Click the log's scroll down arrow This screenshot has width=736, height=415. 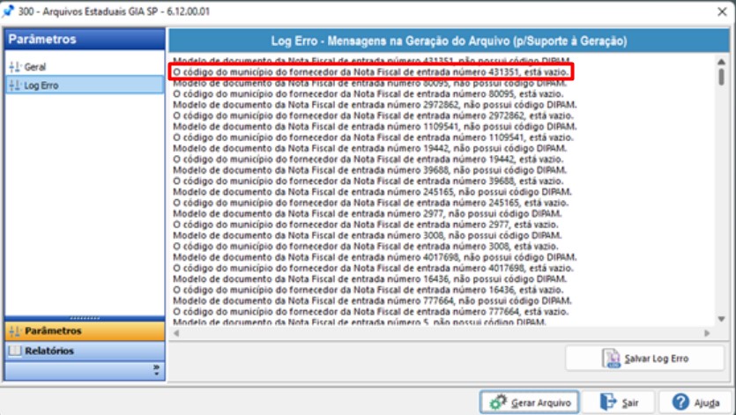(x=721, y=319)
